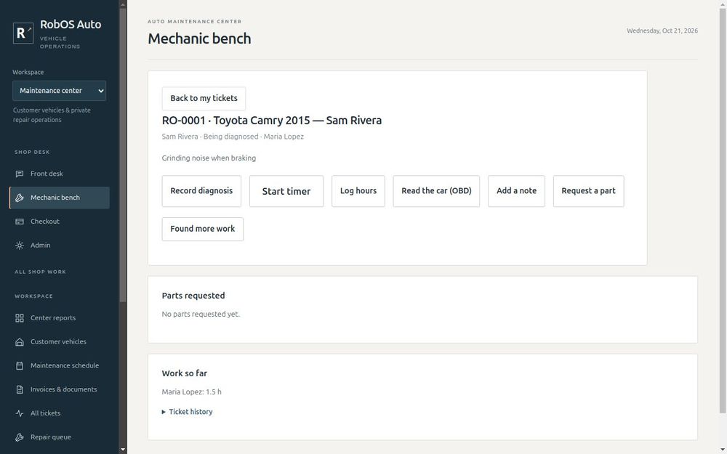Click the Mechanic bench page heading
727x454 pixels.
tap(199, 38)
